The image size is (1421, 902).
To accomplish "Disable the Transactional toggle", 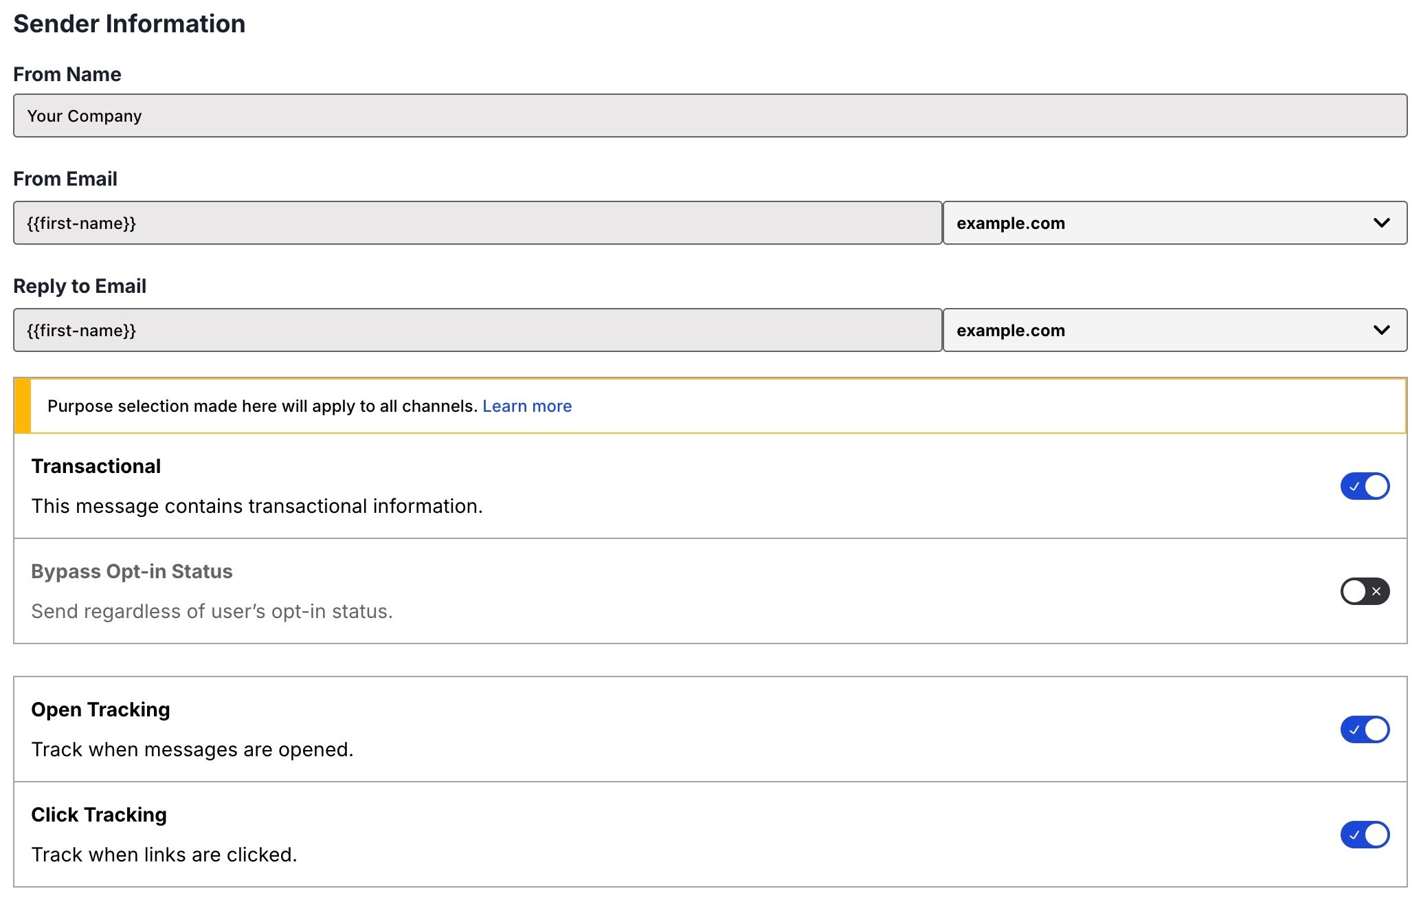I will coord(1364,486).
